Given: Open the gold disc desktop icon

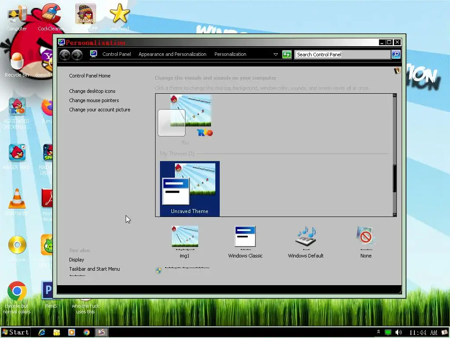Looking at the screenshot, I should [x=17, y=249].
